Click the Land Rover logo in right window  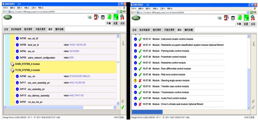pos(136,18)
